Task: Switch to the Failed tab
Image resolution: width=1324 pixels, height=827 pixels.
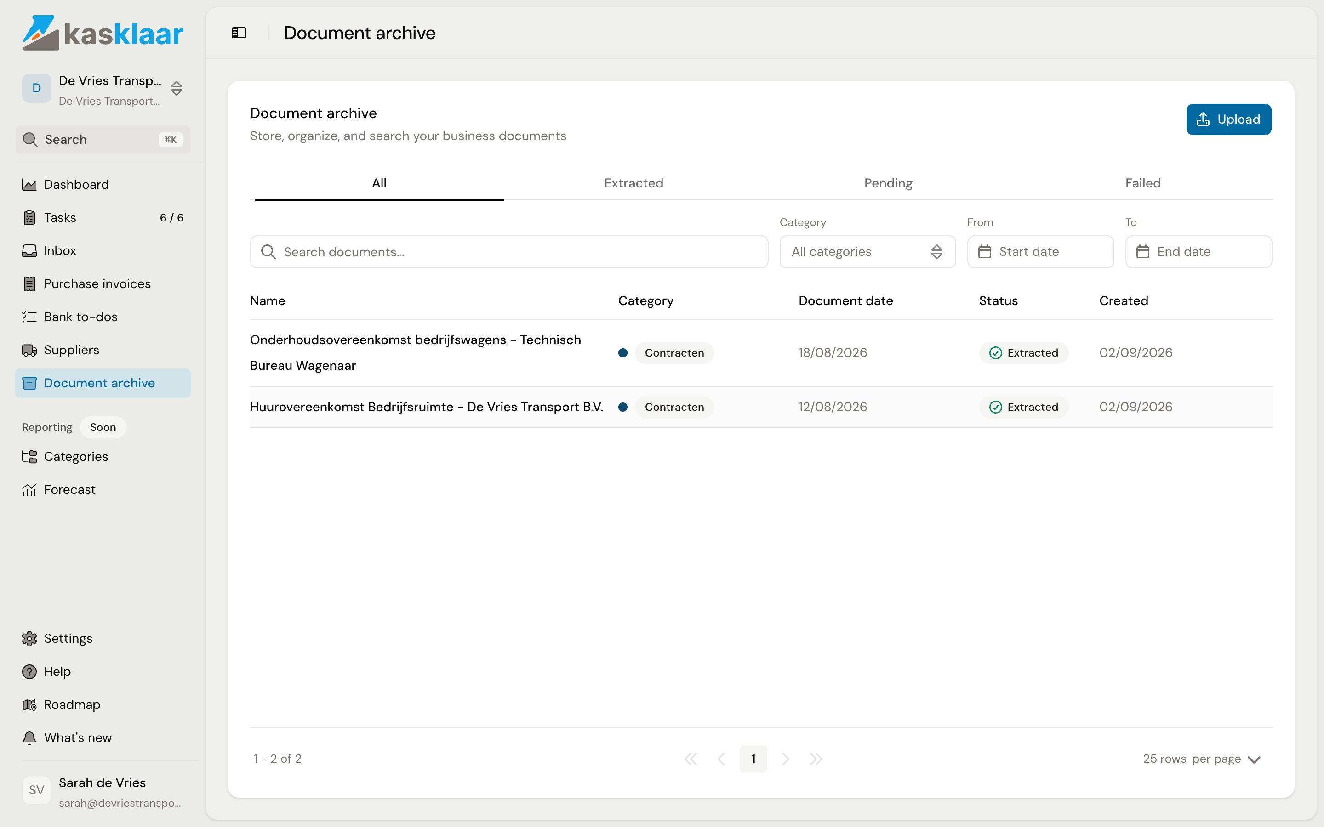Action: (1143, 183)
